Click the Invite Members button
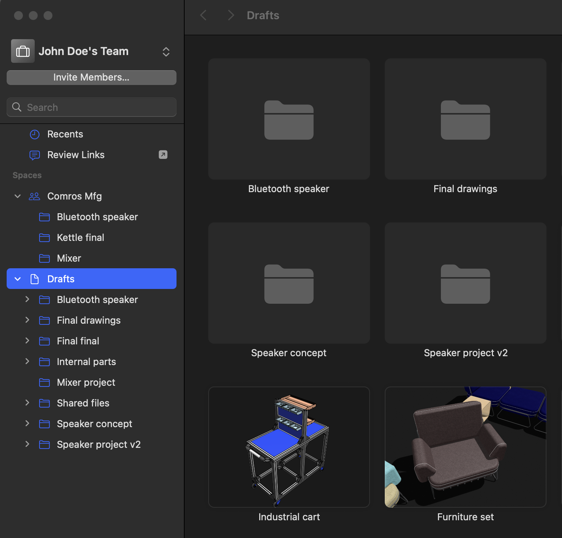Screen dimensions: 562x538 click(92, 77)
